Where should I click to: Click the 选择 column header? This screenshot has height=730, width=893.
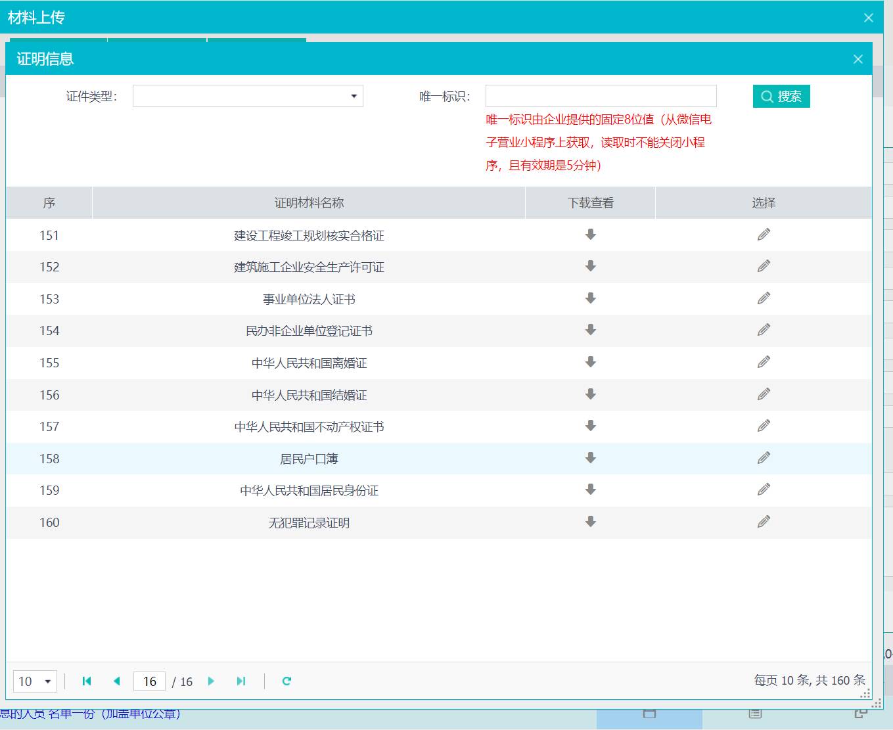tap(764, 203)
